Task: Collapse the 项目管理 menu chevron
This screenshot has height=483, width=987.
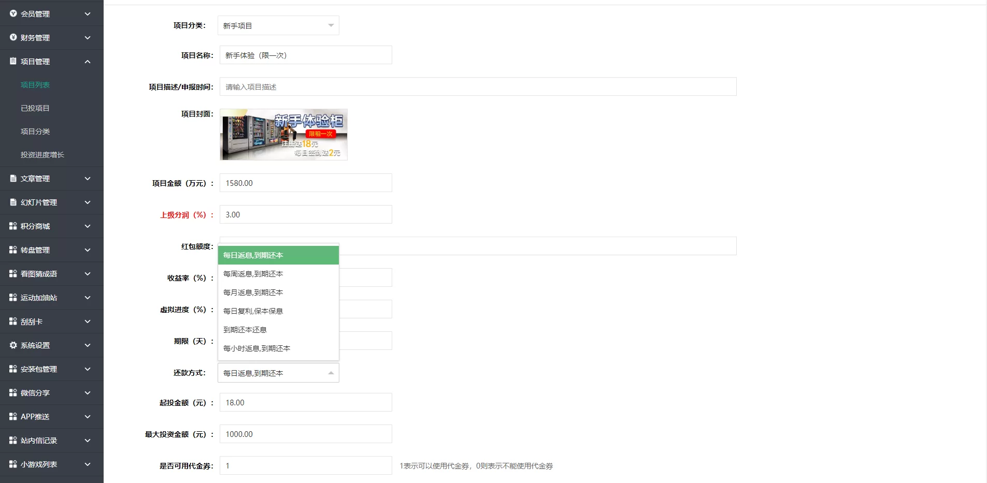Action: point(88,62)
